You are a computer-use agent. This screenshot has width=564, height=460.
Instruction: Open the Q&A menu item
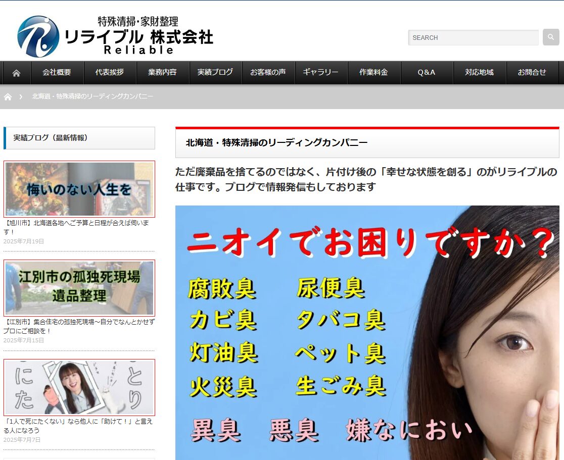tap(426, 73)
